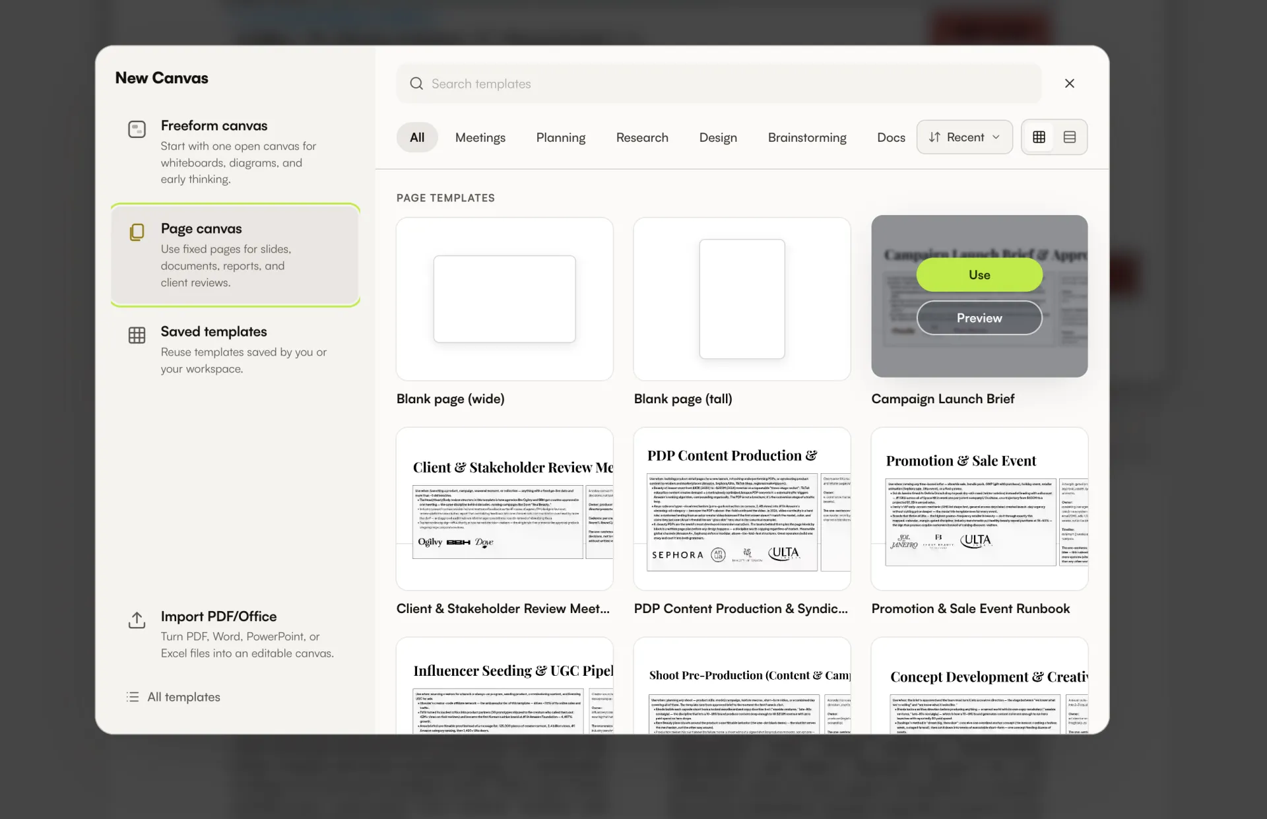Click the Saved templates grid icon
This screenshot has width=1267, height=819.
tap(137, 335)
